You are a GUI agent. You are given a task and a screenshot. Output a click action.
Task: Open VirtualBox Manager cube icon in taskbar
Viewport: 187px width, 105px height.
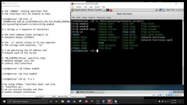104,101
